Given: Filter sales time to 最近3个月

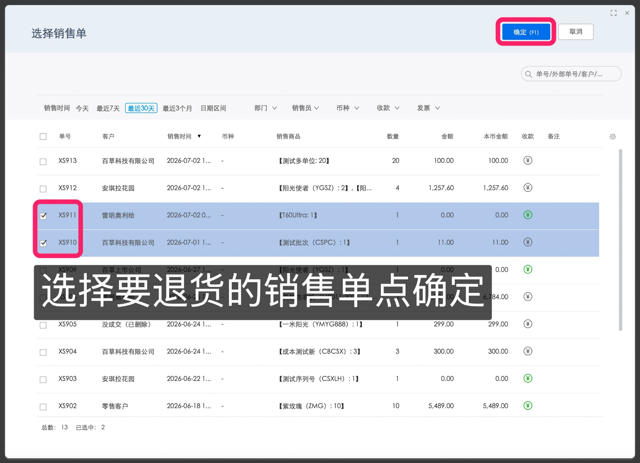Looking at the screenshot, I should pos(177,109).
